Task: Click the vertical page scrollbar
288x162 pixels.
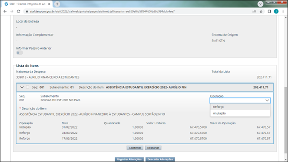Action: point(286,120)
